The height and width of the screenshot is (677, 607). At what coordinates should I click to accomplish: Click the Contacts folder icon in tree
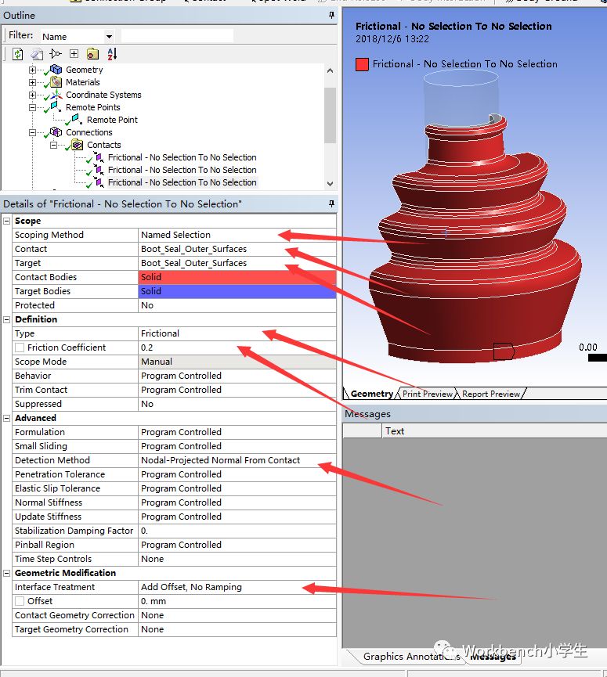pos(77,145)
